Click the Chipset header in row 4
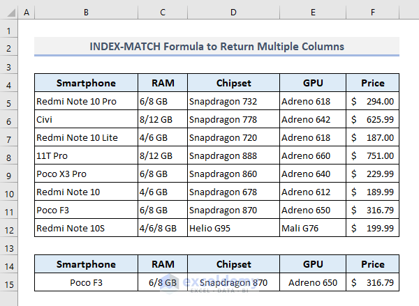 click(x=233, y=83)
